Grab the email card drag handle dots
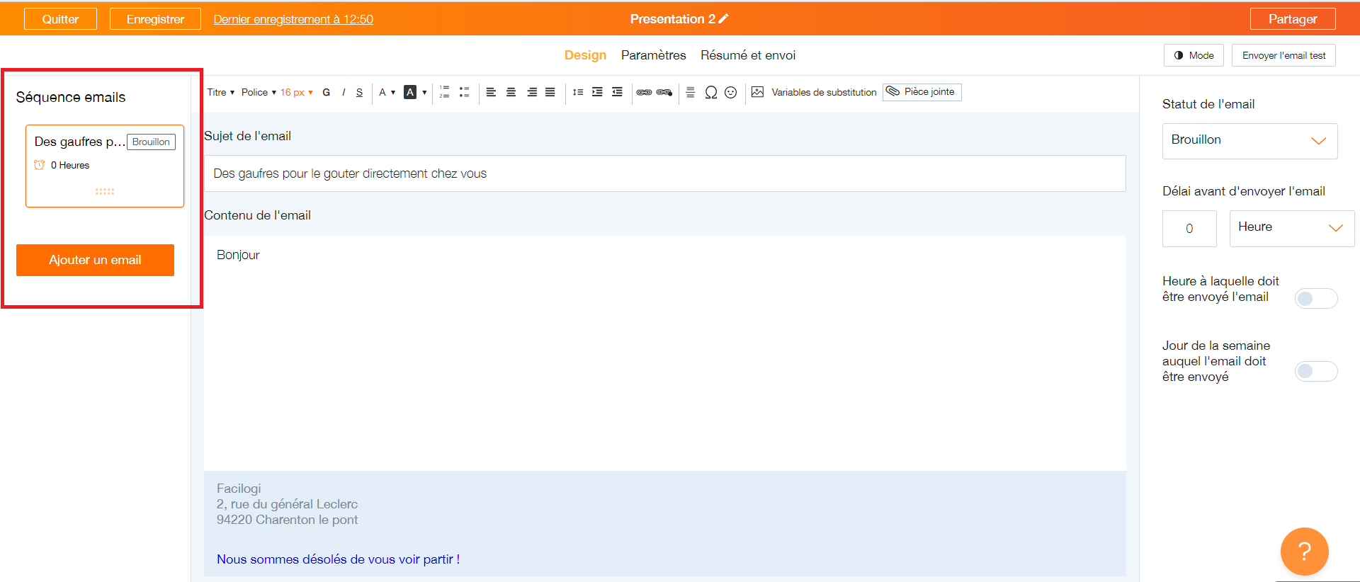The width and height of the screenshot is (1360, 582). click(x=105, y=191)
